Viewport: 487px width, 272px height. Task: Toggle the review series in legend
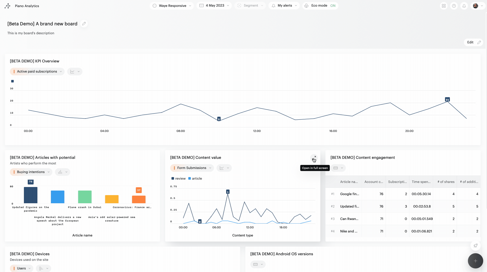pos(179,179)
